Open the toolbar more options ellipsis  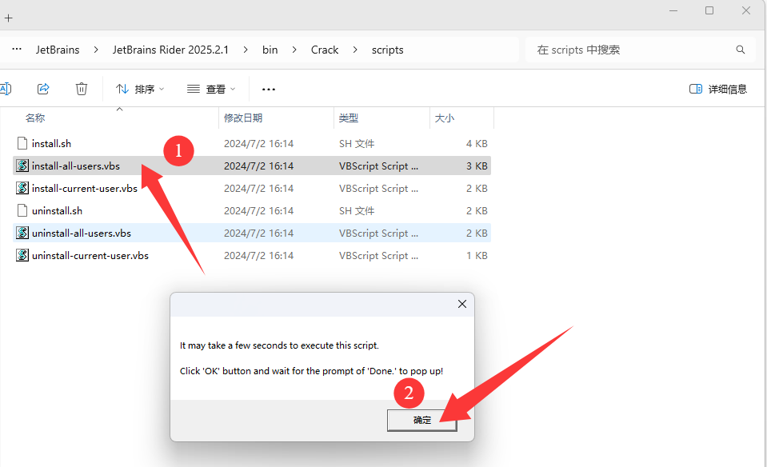pyautogui.click(x=269, y=89)
